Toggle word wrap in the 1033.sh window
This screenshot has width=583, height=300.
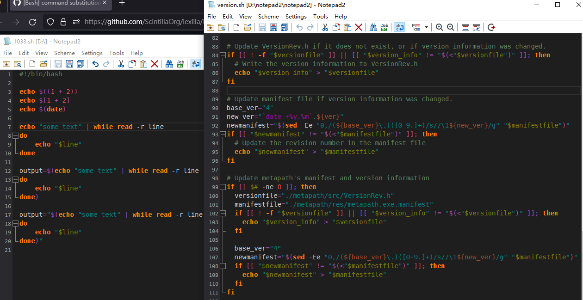[195, 64]
